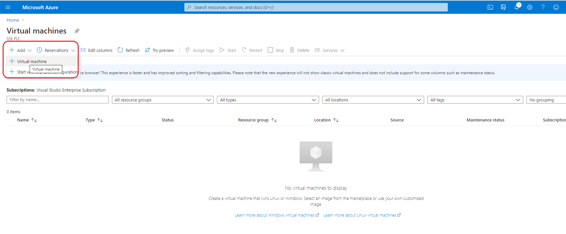Refresh the virtual machines list
566x234 pixels.
coord(128,50)
